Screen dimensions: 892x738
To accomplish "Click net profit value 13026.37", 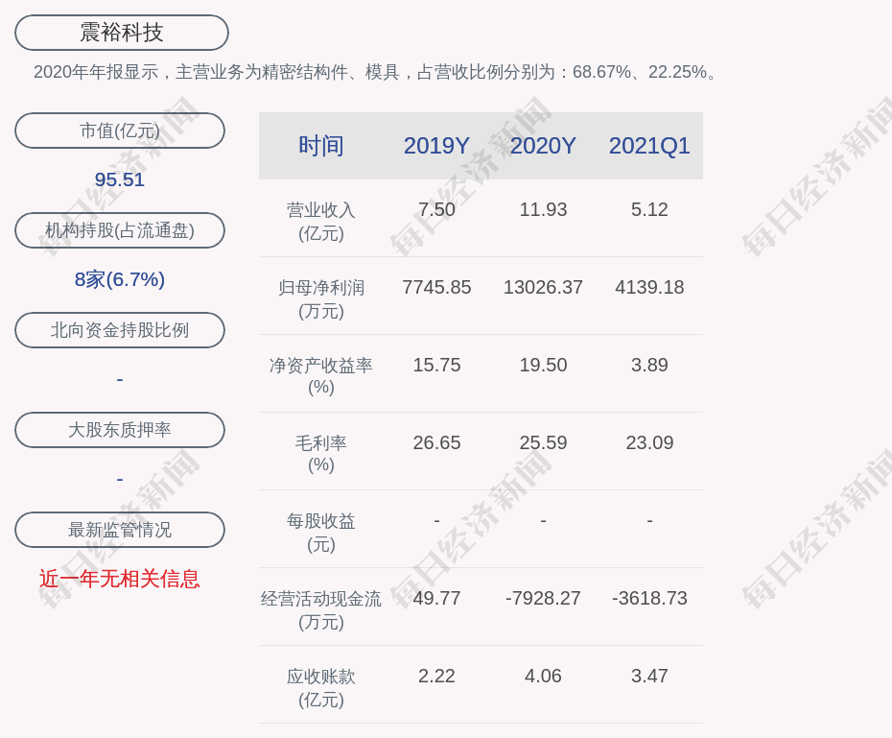I will 543,287.
